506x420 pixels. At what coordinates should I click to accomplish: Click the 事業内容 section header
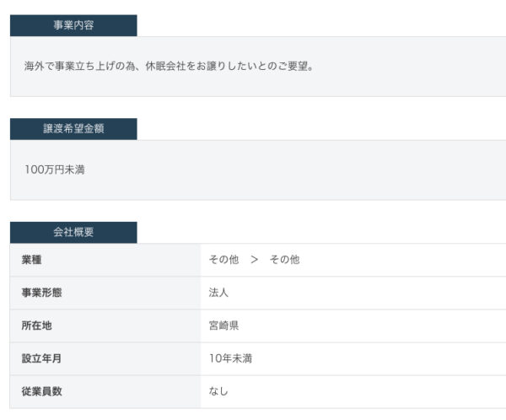pos(73,25)
